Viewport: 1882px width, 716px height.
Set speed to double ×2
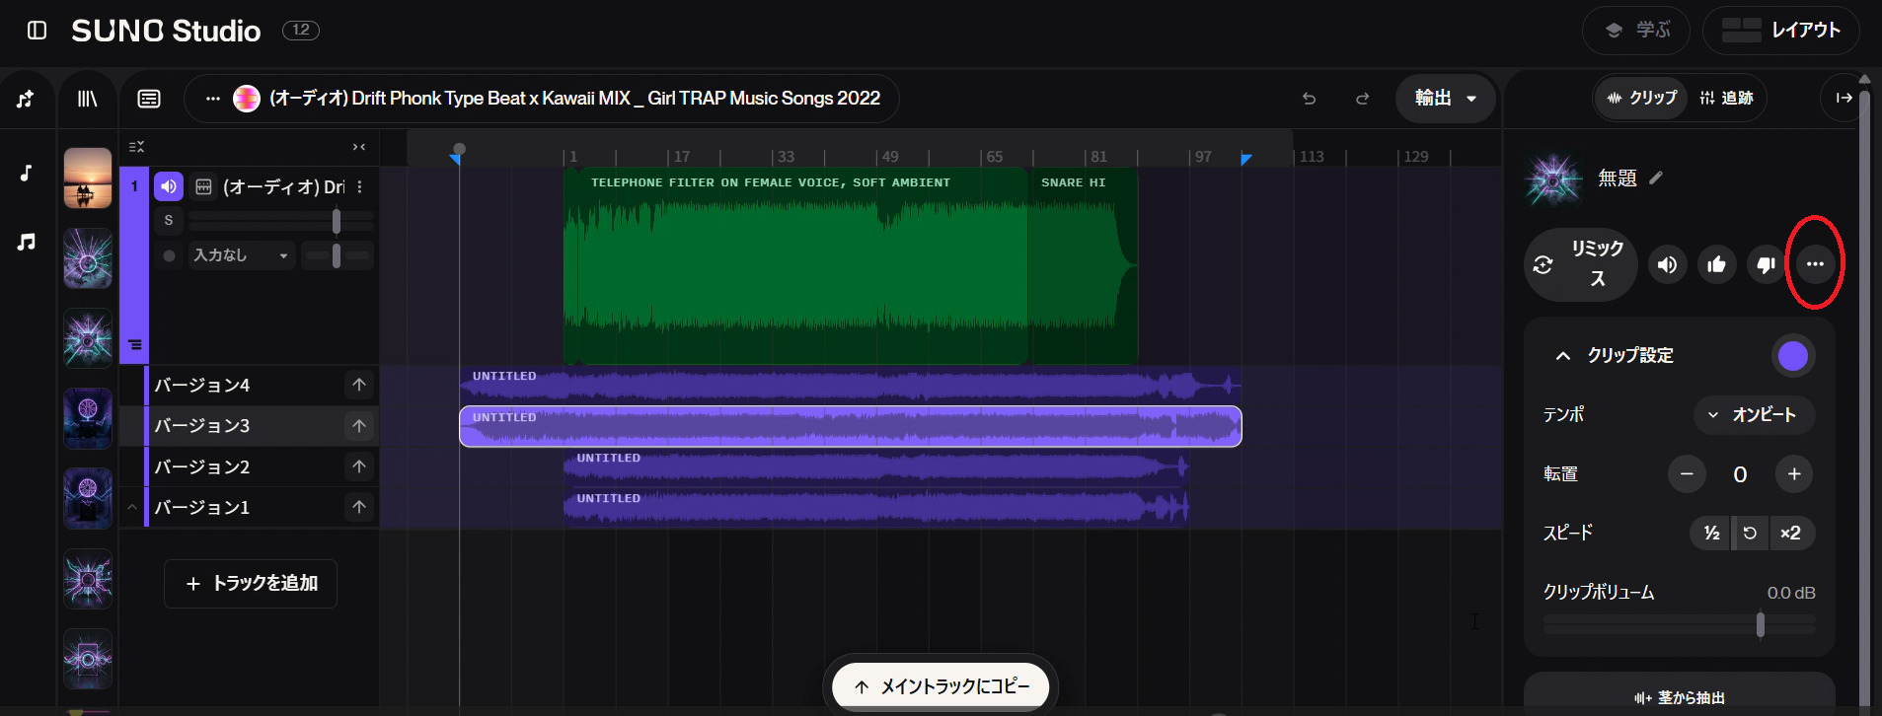[x=1791, y=534]
